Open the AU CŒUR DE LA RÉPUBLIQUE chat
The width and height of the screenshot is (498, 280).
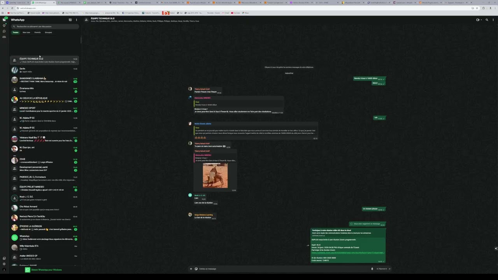coord(45,100)
